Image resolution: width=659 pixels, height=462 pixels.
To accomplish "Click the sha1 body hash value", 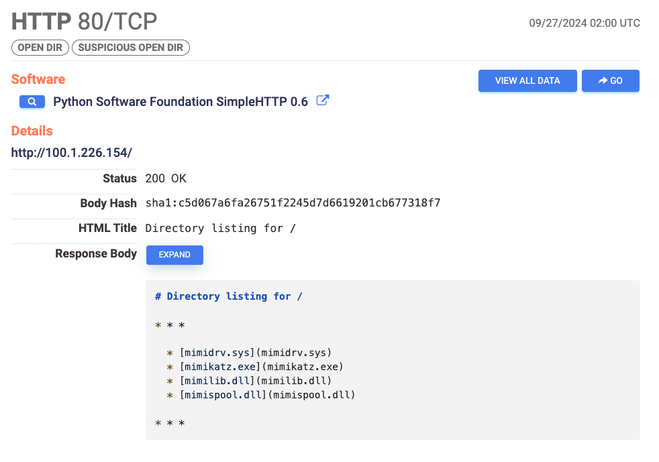I will tap(293, 203).
